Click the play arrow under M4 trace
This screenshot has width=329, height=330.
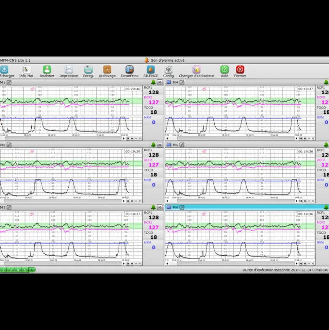click(297, 139)
